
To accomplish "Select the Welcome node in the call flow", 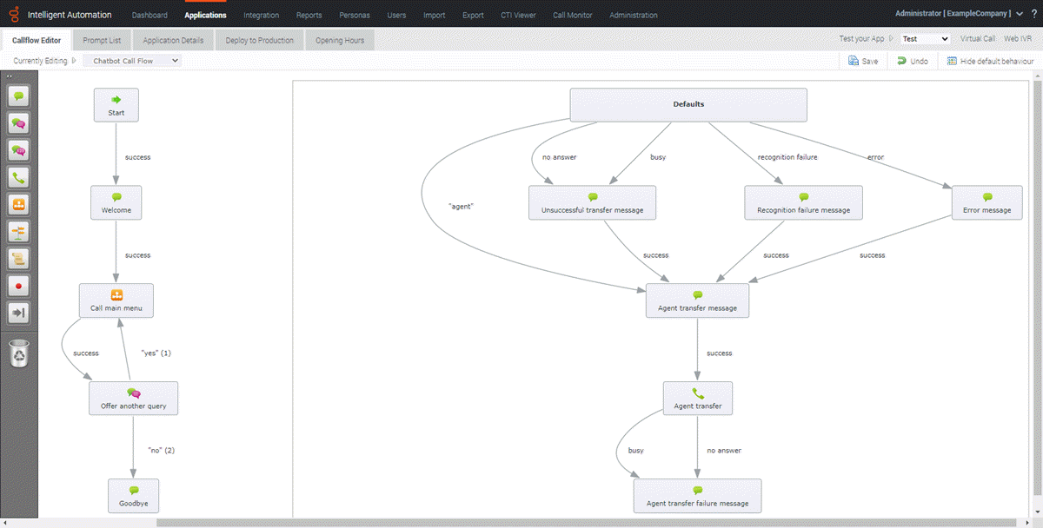I will pos(116,201).
